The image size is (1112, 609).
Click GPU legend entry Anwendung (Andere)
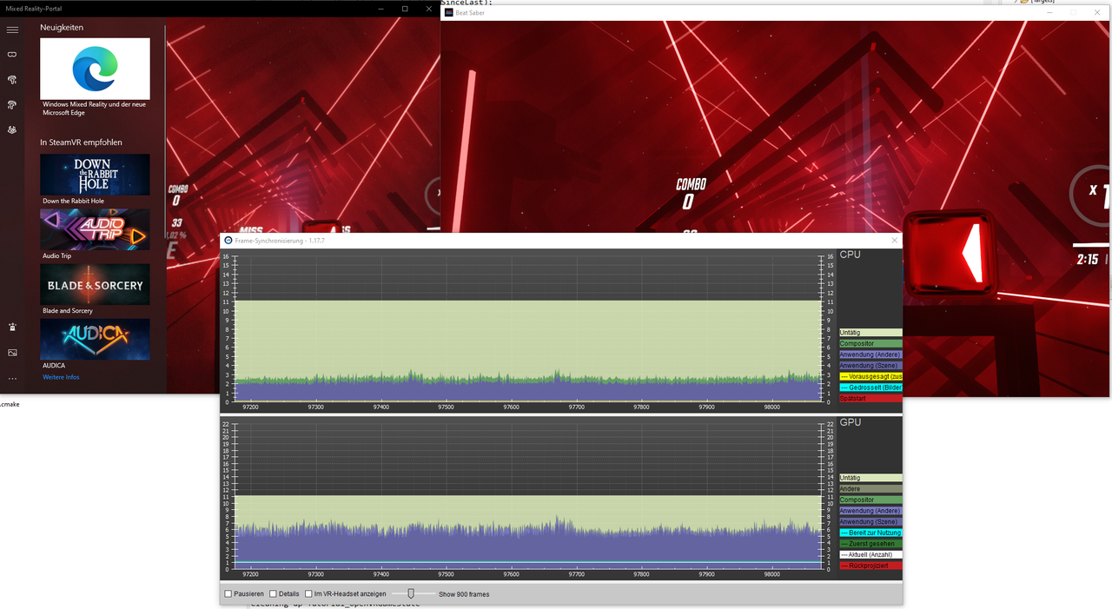pos(870,511)
